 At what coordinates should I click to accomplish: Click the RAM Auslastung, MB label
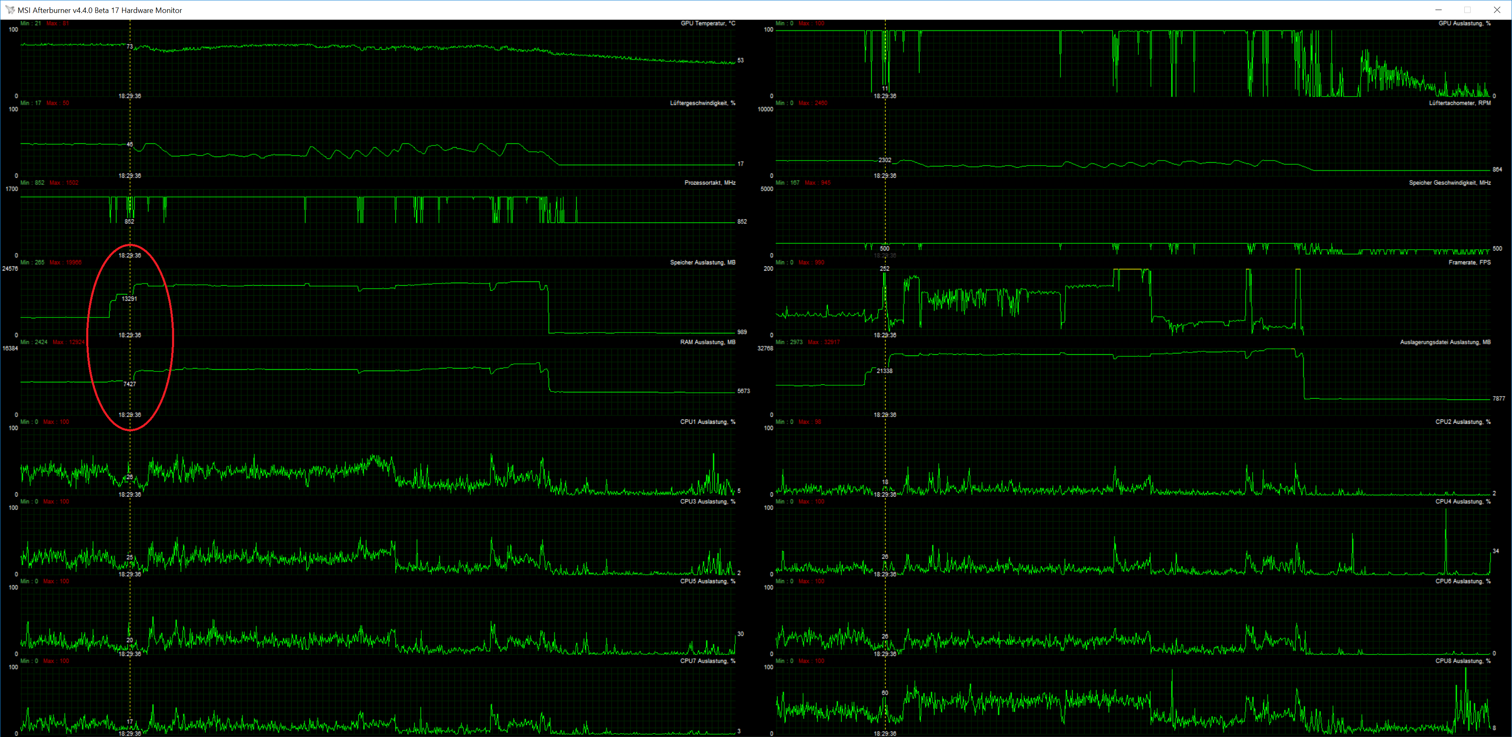pos(707,342)
